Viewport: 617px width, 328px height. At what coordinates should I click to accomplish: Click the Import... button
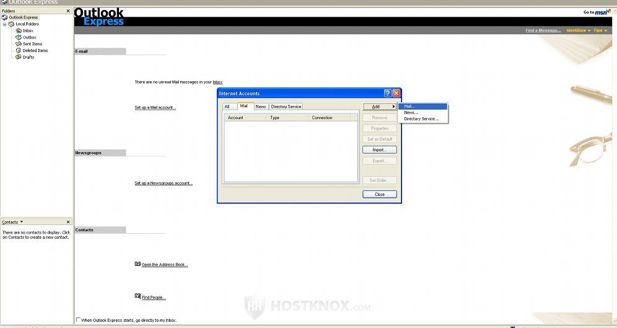tap(380, 150)
